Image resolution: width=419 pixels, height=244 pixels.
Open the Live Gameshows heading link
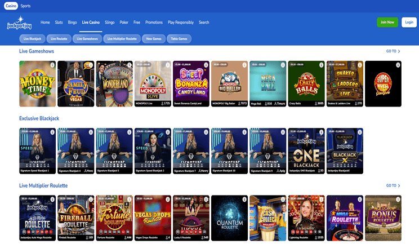click(37, 51)
